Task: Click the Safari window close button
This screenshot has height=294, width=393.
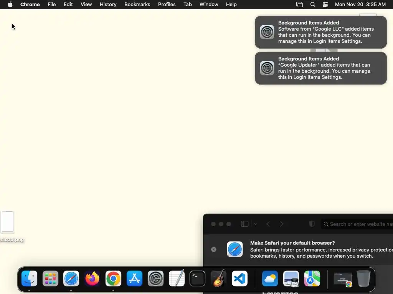Action: pos(213,224)
